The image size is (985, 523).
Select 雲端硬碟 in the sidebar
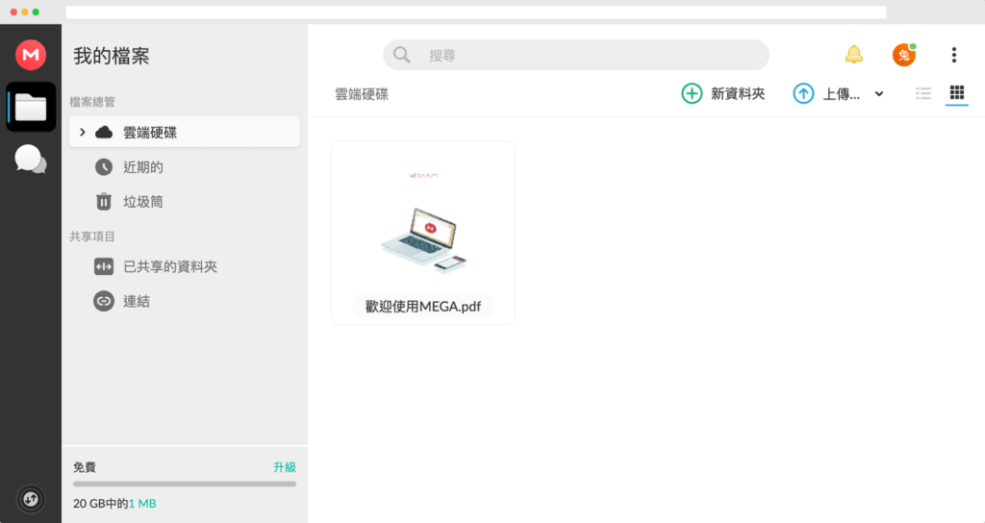click(x=185, y=132)
